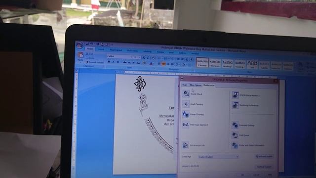Start Head Cleaning from Maintenance tab
316x178 pixels.
point(186,104)
